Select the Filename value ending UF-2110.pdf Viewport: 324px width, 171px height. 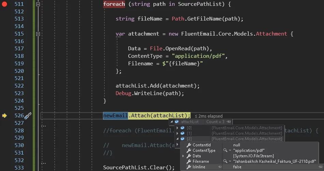[275, 161]
